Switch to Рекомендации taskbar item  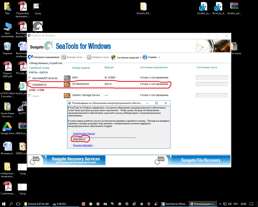coord(202,204)
